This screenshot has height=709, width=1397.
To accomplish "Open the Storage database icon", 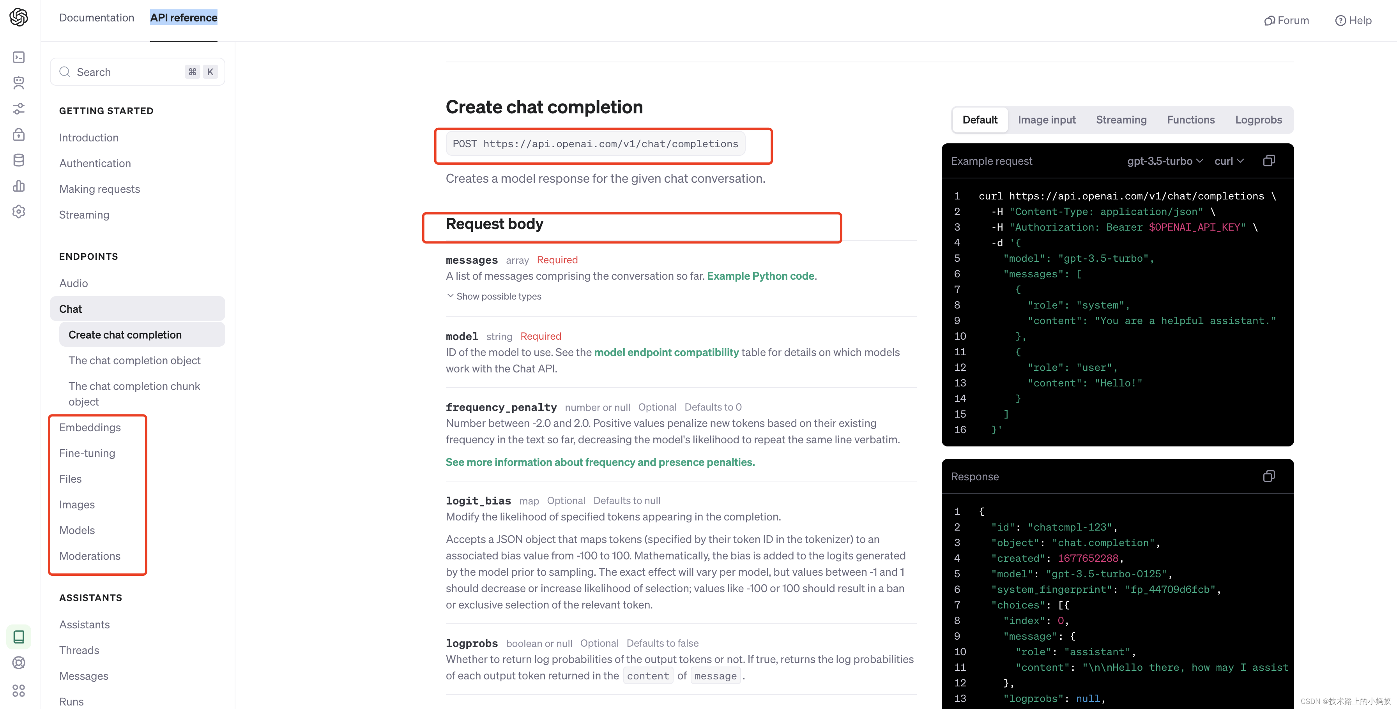I will (18, 159).
